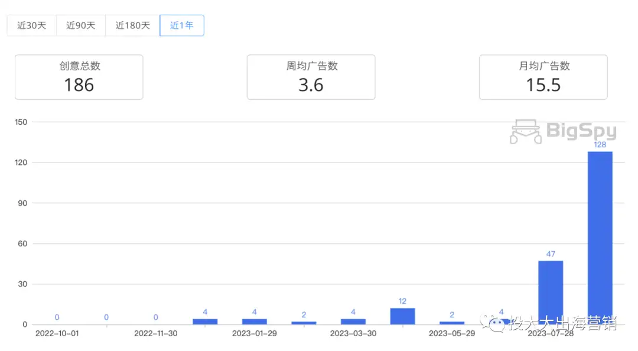This screenshot has width=638, height=351.
Task: Open the 创意总数 186 stat card
Action: click(79, 77)
